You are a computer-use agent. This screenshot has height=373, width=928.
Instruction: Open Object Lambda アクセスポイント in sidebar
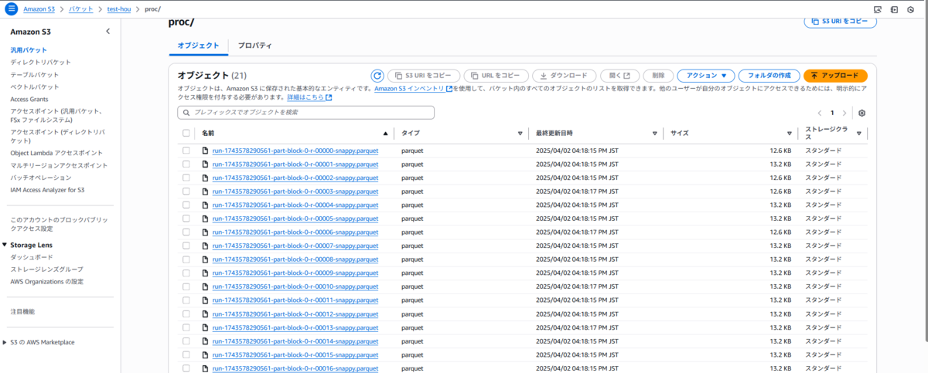(x=56, y=153)
